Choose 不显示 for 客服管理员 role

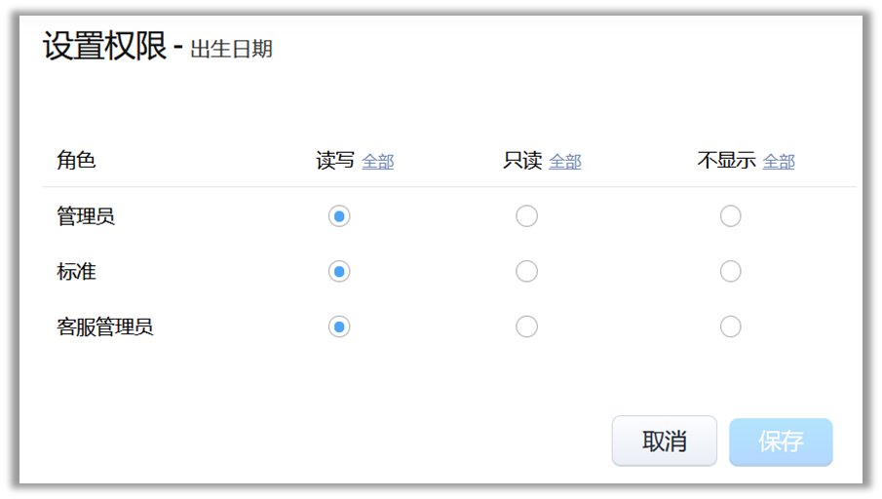pyautogui.click(x=730, y=326)
